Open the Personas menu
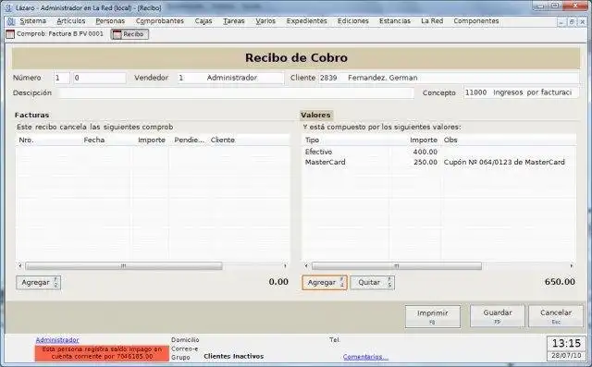 pos(110,21)
